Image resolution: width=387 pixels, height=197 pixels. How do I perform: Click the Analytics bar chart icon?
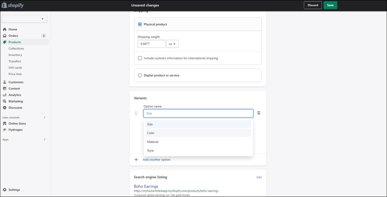(5, 95)
